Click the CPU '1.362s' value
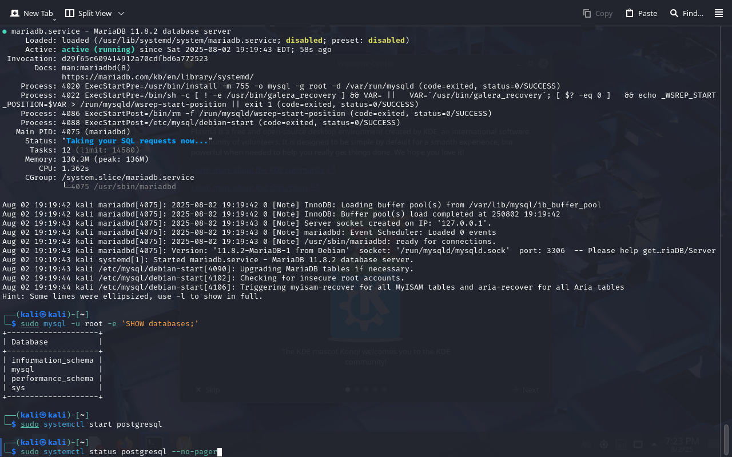This screenshot has height=457, width=732. tap(75, 168)
